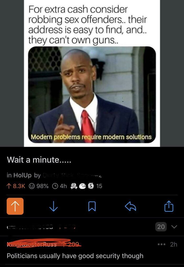Open the 20 replies count badge
Image resolution: width=184 pixels, height=267 pixels.
point(161,227)
